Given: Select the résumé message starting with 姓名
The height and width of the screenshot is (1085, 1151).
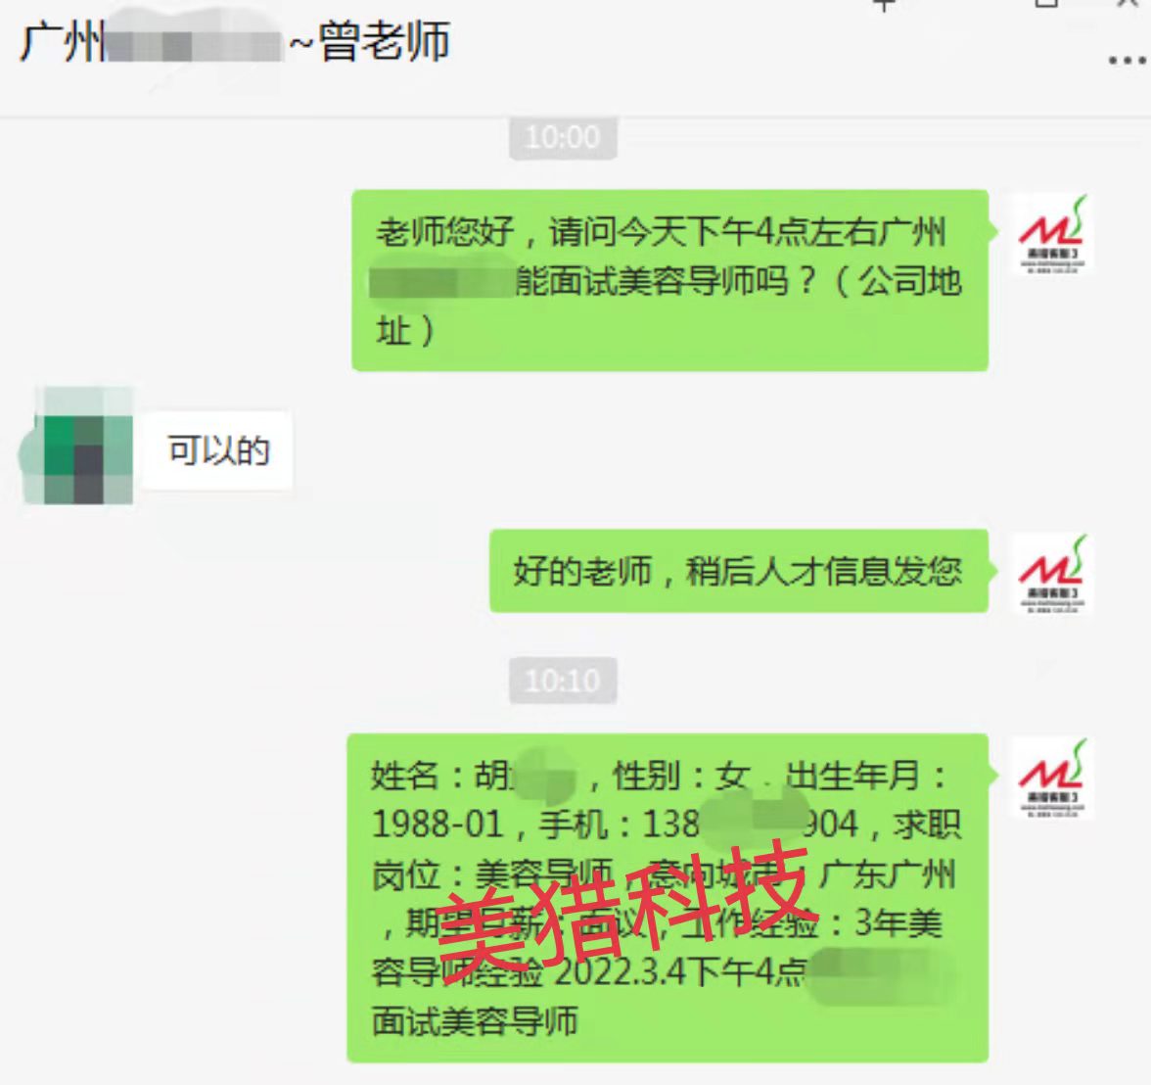Looking at the screenshot, I should (x=668, y=897).
